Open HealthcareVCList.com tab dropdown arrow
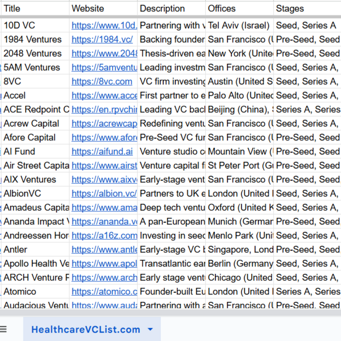The height and width of the screenshot is (341, 341). coord(150,330)
